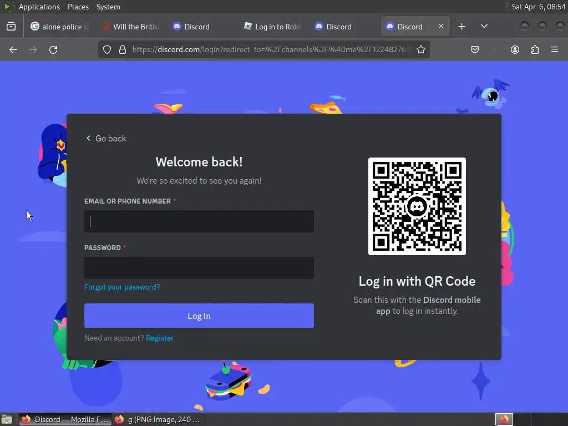Image resolution: width=568 pixels, height=426 pixels.
Task: Switch to 'Will the Britis' tab
Action: tap(131, 27)
